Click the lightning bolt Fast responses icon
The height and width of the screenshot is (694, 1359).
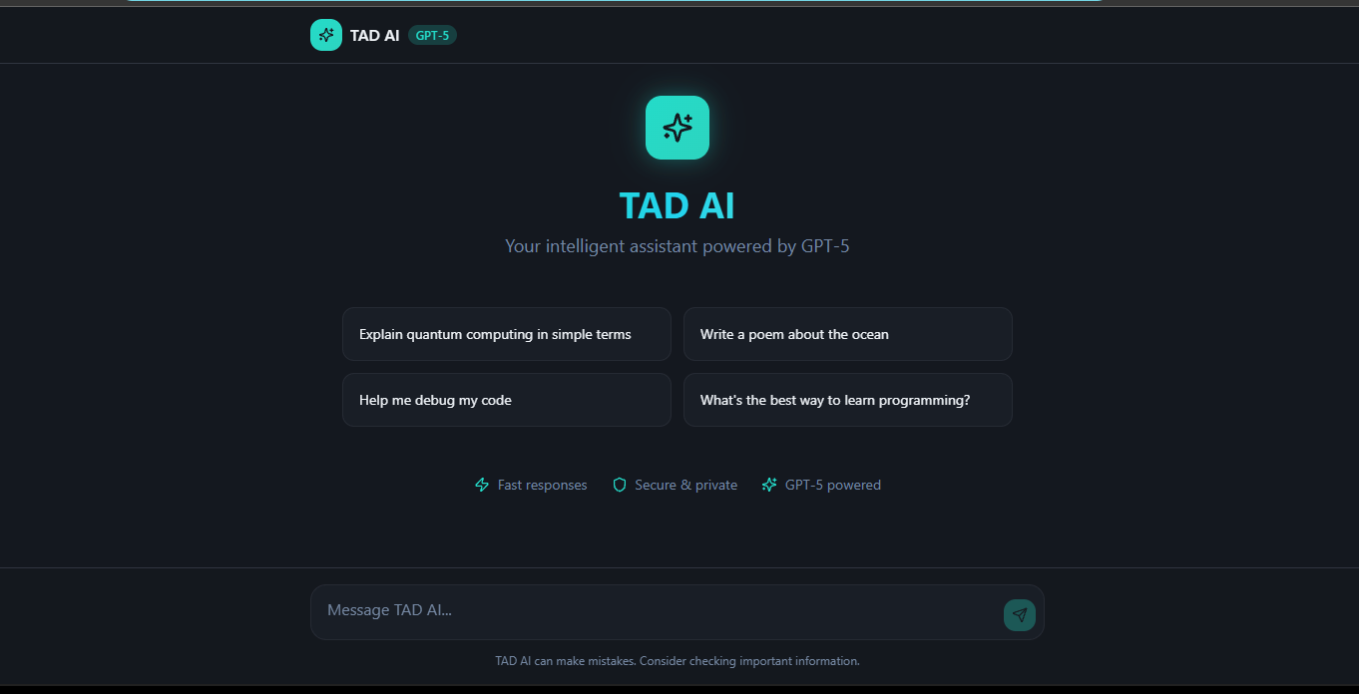482,485
